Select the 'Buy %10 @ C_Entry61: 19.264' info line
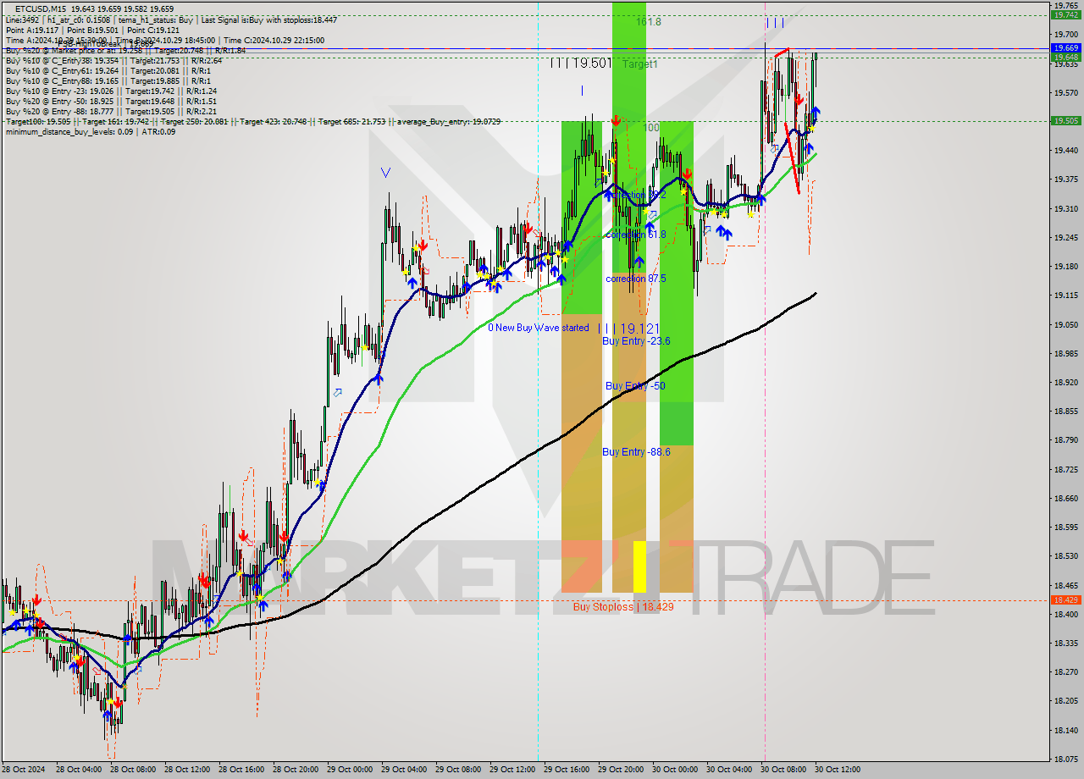1084x779 pixels. coord(110,71)
